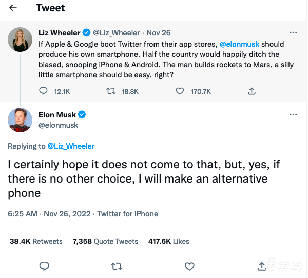View the 417.6K Likes list
308x278 pixels.
pos(168,241)
